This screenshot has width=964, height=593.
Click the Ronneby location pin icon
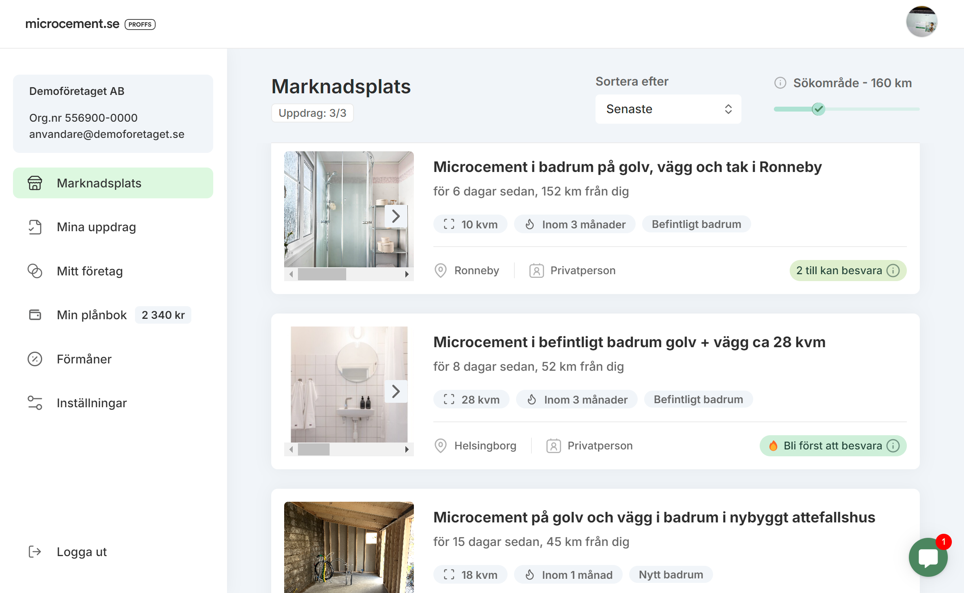[x=441, y=271]
